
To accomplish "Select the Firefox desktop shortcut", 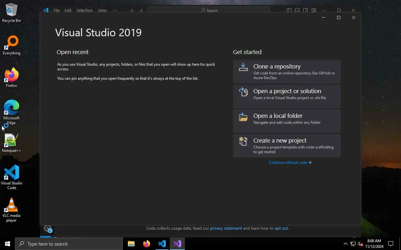I will [x=12, y=78].
